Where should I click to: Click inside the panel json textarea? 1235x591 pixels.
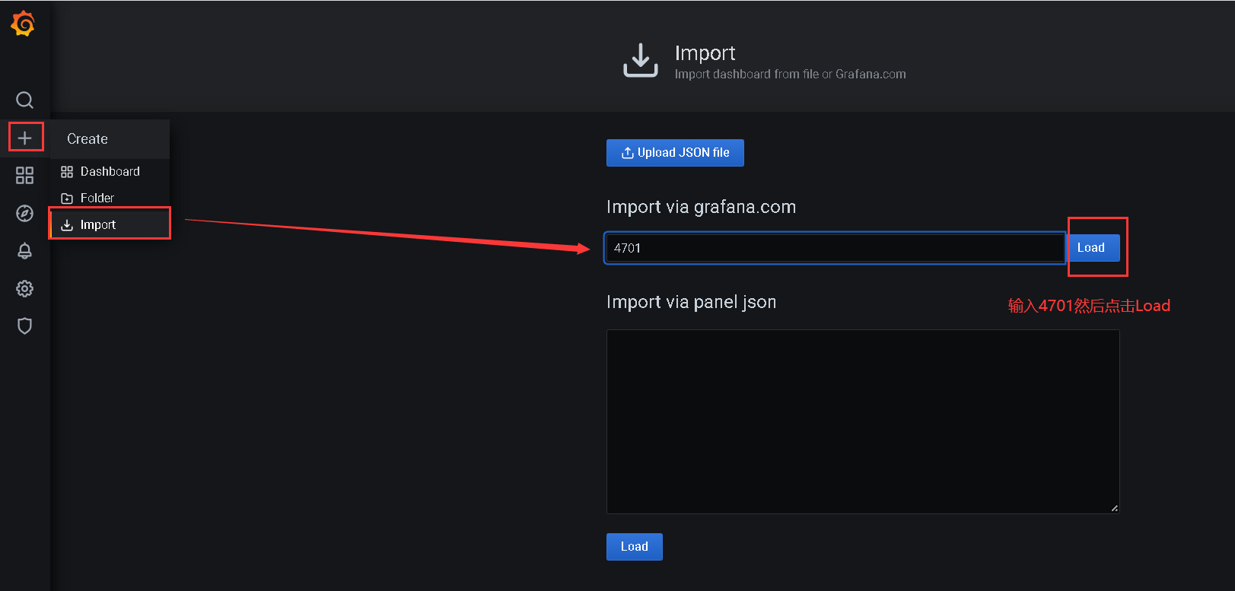point(863,421)
